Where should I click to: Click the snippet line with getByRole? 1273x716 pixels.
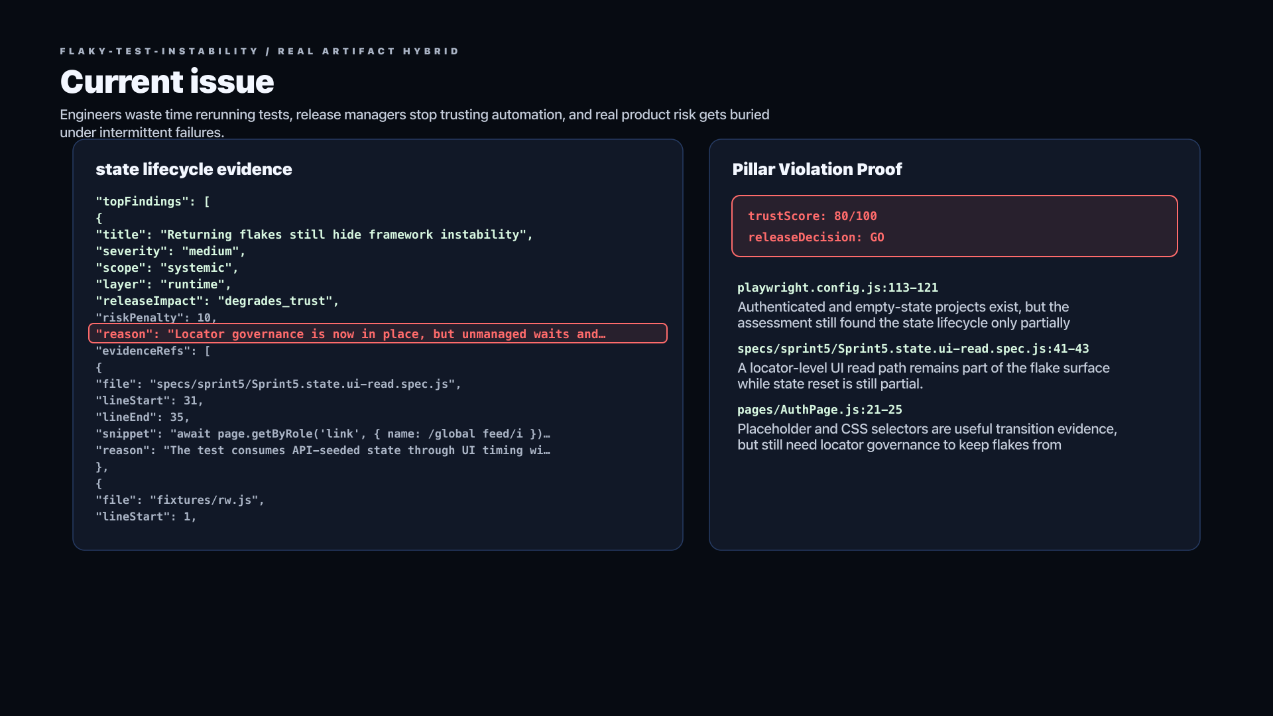pos(323,434)
